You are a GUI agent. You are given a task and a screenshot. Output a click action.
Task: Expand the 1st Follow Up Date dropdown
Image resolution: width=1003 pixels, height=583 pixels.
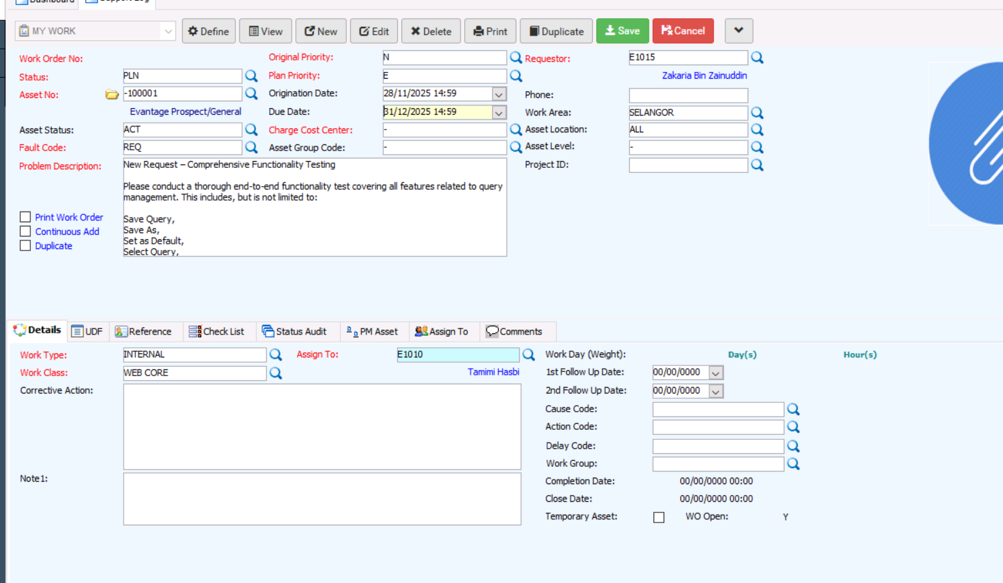click(x=716, y=373)
